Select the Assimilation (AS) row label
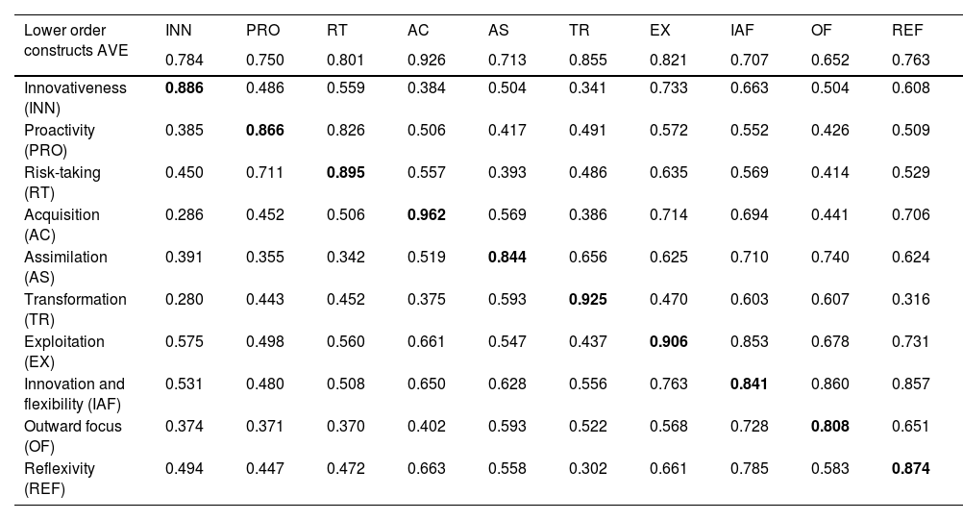 [x=65, y=266]
